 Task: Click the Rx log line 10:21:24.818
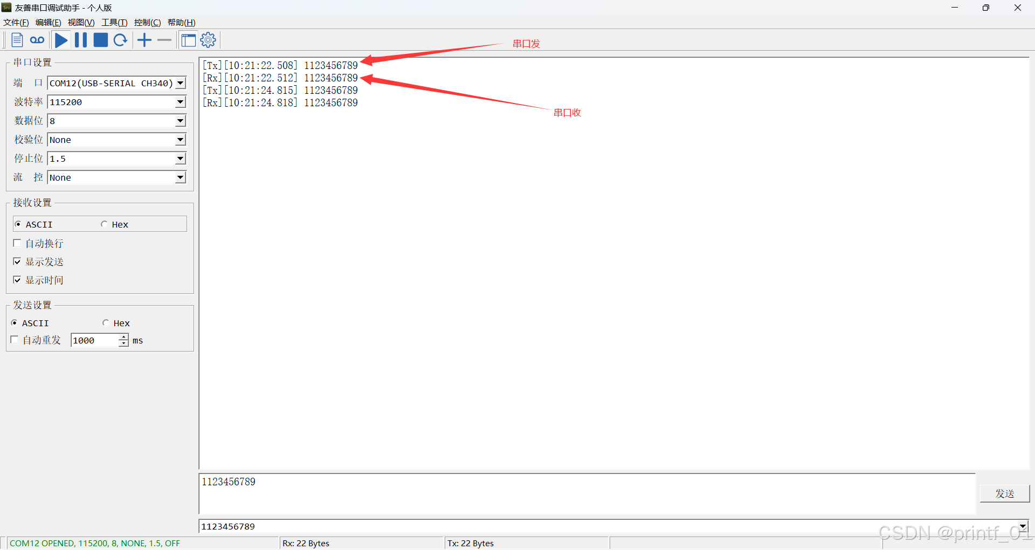[x=280, y=102]
